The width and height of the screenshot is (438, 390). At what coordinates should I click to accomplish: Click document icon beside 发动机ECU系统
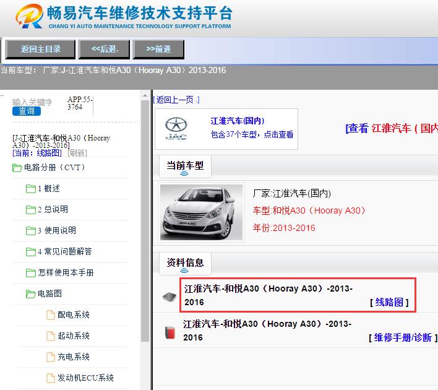coord(51,378)
